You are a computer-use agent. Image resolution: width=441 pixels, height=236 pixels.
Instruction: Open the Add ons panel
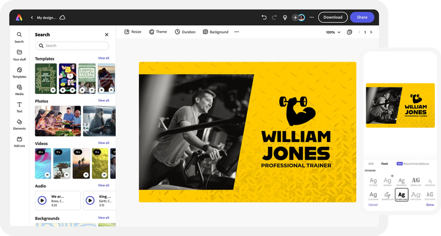pos(19,141)
